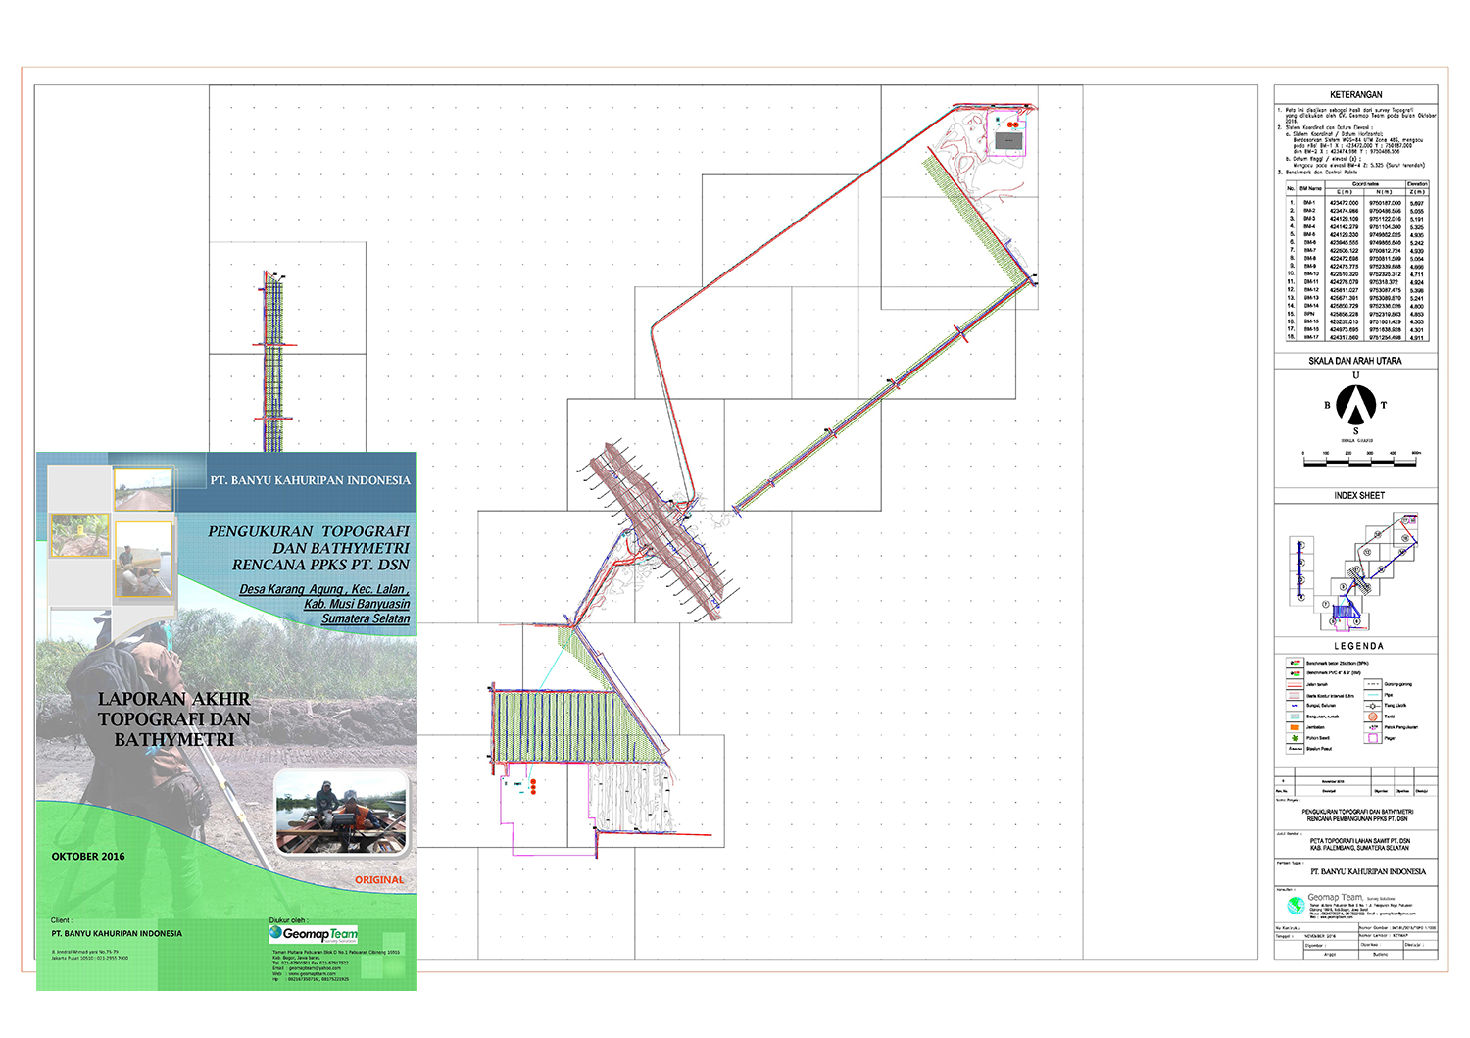Viewport: 1470px width, 1038px height.
Task: Select the BM-1 row in benchmark table
Action: pyautogui.click(x=1355, y=203)
